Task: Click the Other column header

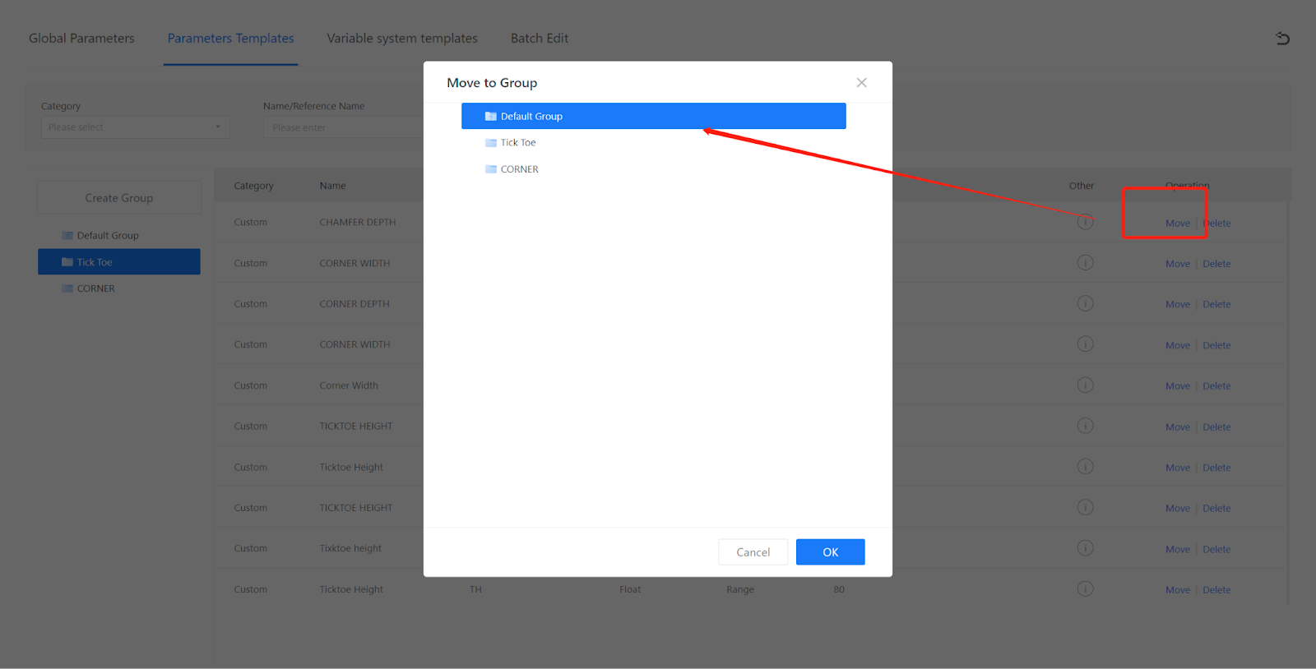Action: click(x=1082, y=186)
